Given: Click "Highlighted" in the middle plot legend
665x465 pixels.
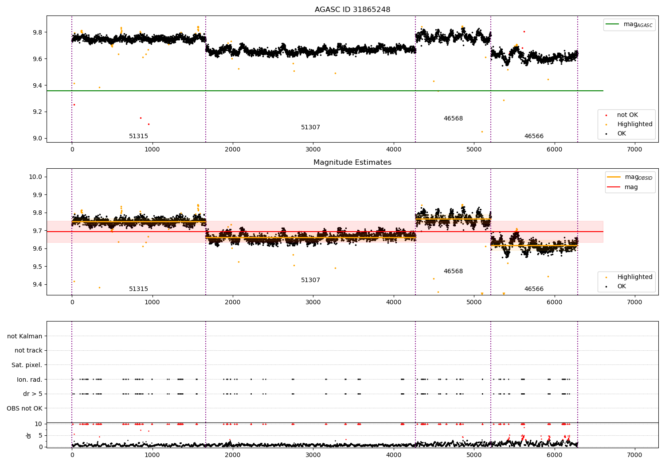Looking at the screenshot, I should pos(635,277).
